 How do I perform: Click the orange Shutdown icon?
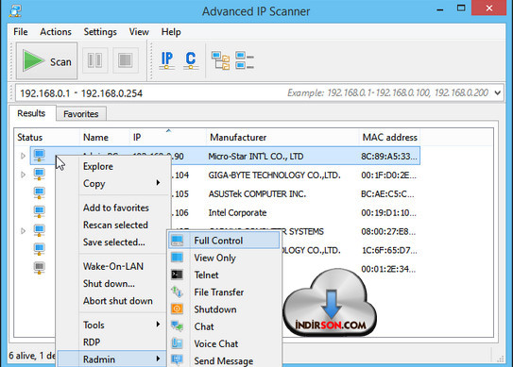click(x=178, y=309)
